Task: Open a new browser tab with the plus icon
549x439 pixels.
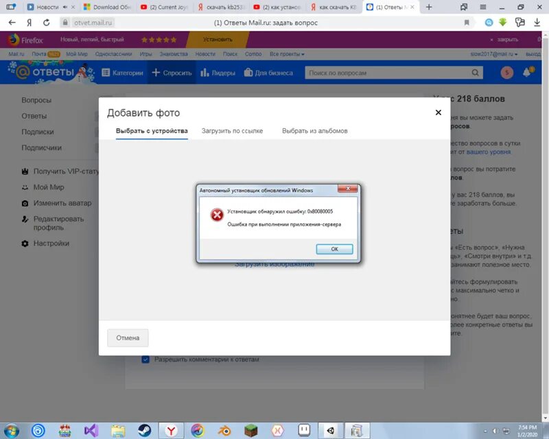Action: pos(429,7)
